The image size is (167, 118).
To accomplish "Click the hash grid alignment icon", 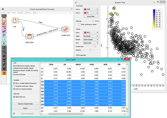I will [x=4, y=56].
